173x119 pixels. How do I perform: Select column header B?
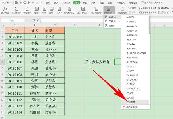(x=35, y=26)
